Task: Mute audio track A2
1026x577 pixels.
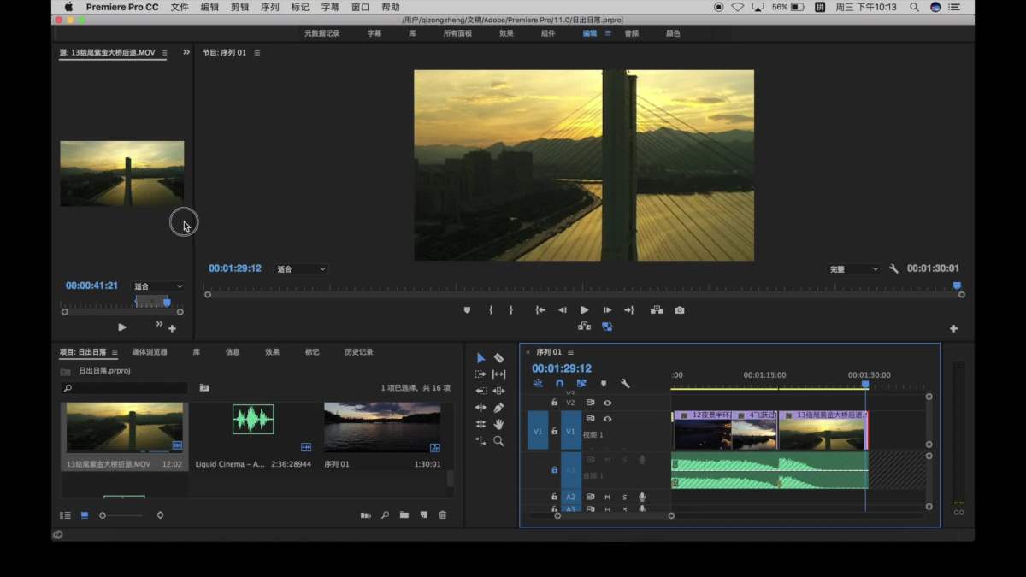Action: 608,497
